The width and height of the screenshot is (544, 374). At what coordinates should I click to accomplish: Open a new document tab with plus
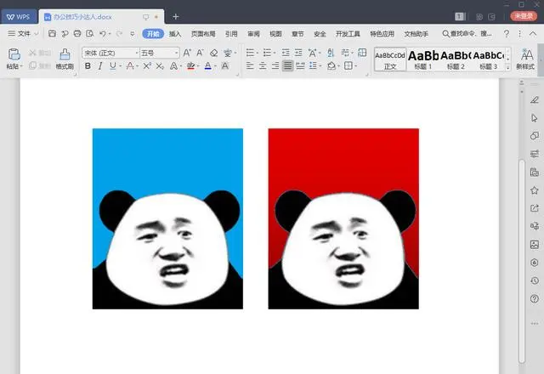[176, 17]
